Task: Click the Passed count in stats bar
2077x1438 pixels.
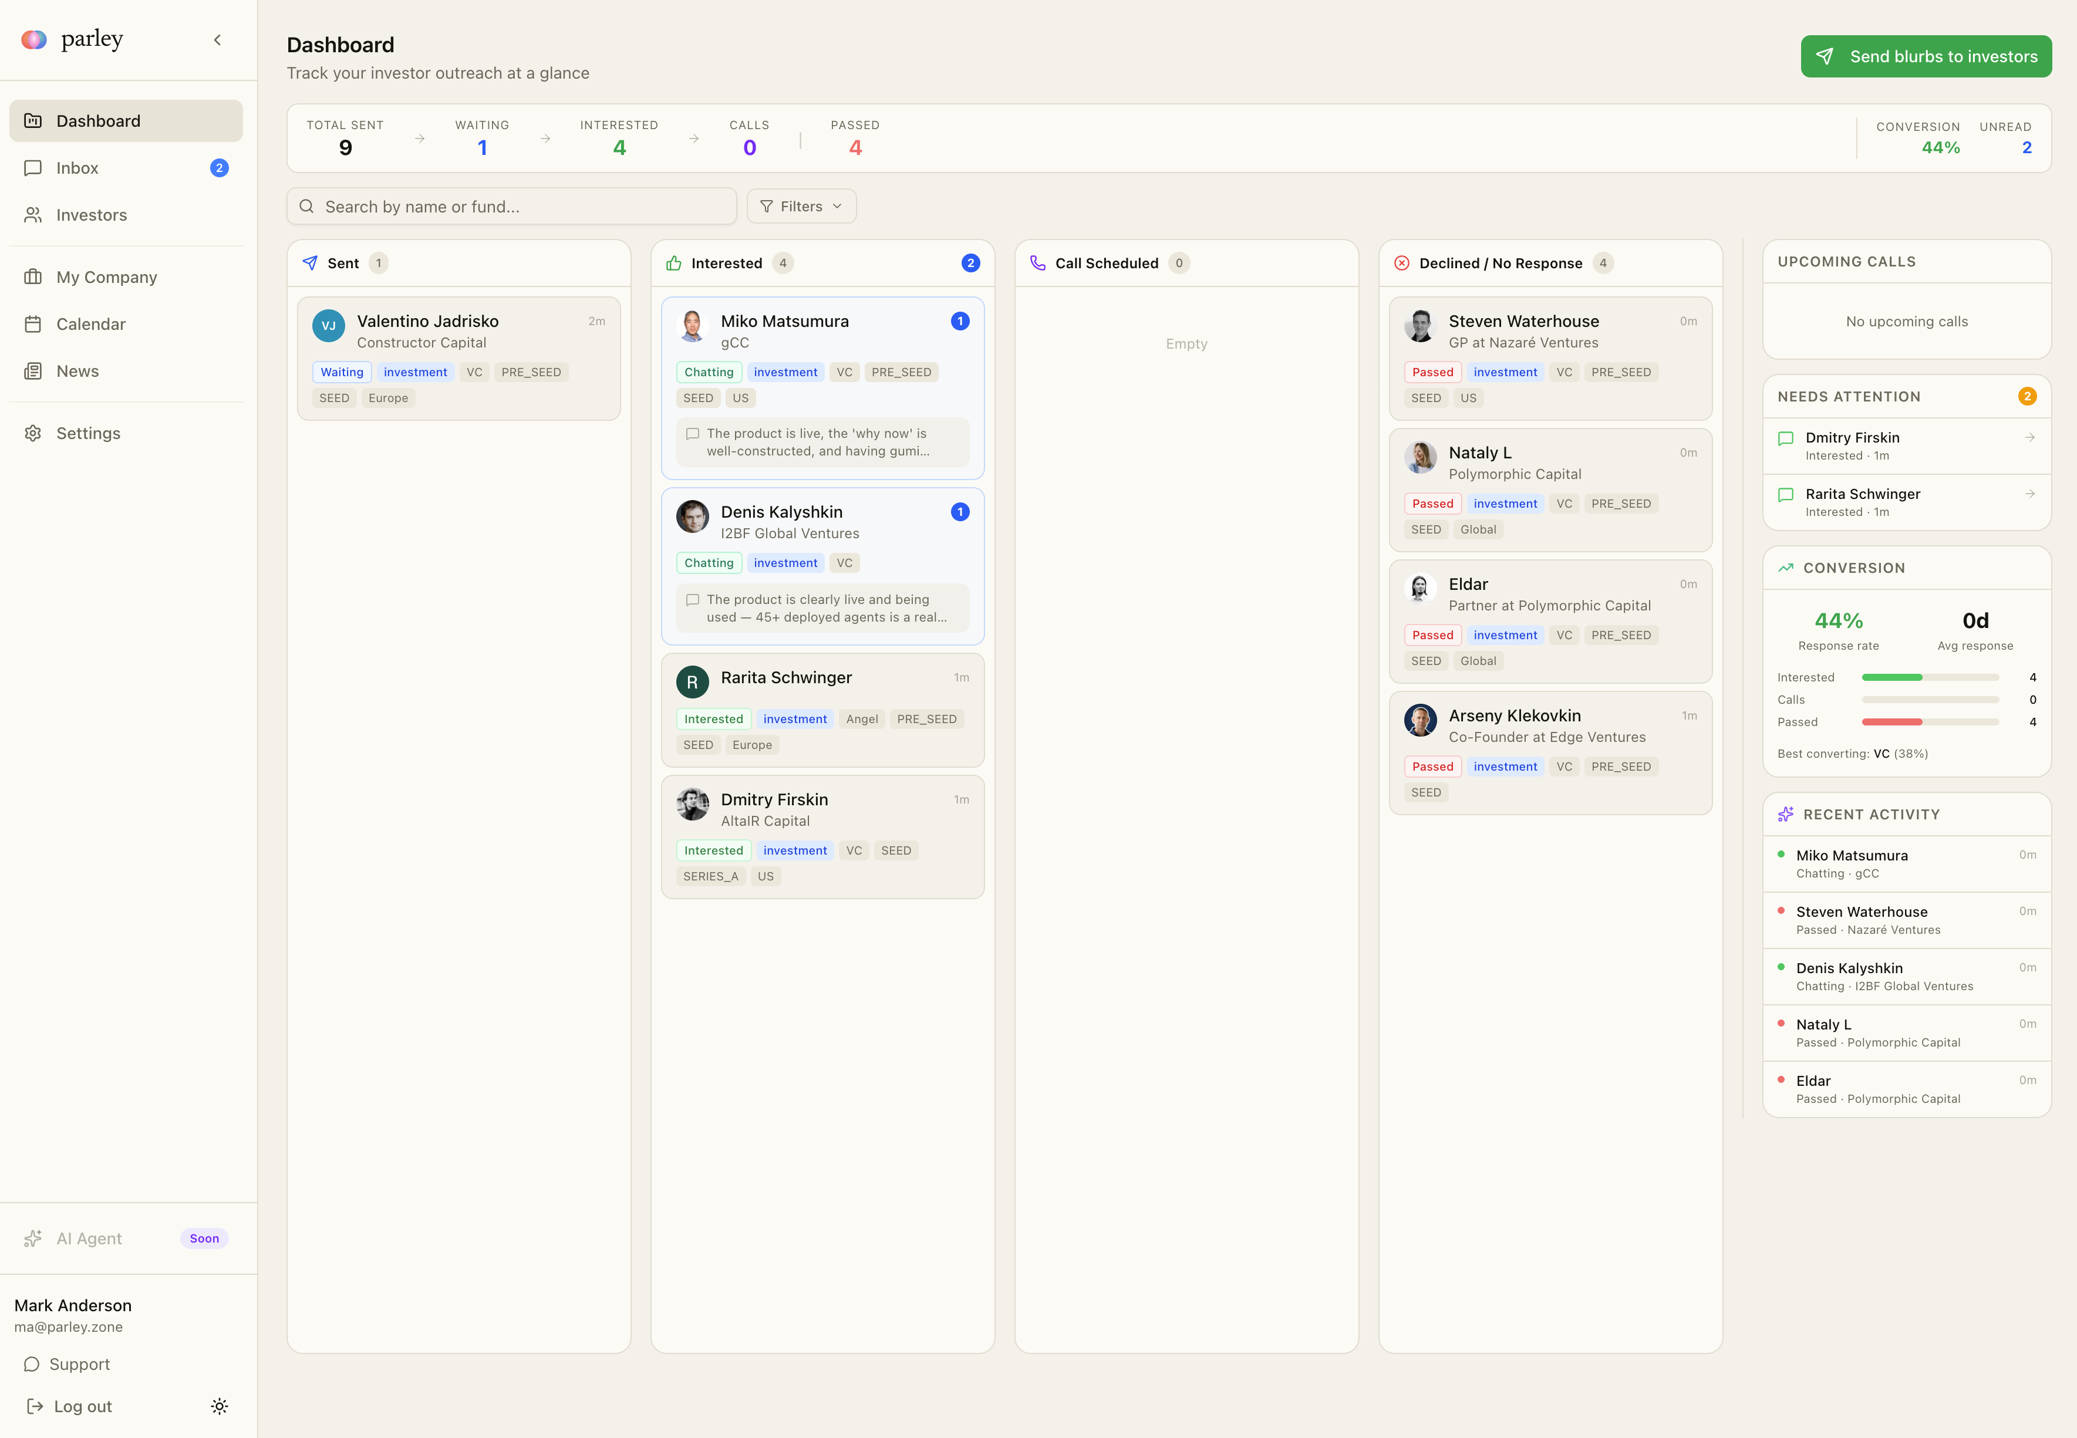Action: (855, 148)
